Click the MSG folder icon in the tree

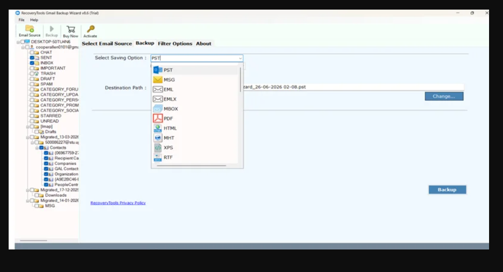click(41, 206)
